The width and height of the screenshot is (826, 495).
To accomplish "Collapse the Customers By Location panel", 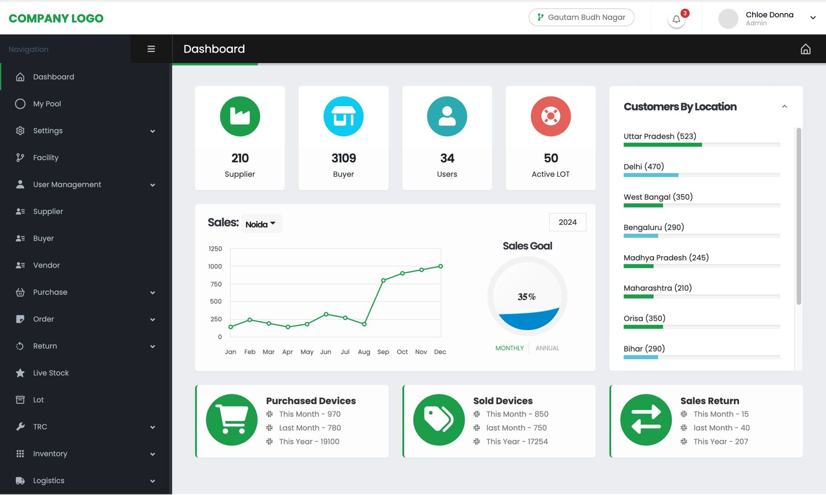I will click(x=784, y=107).
